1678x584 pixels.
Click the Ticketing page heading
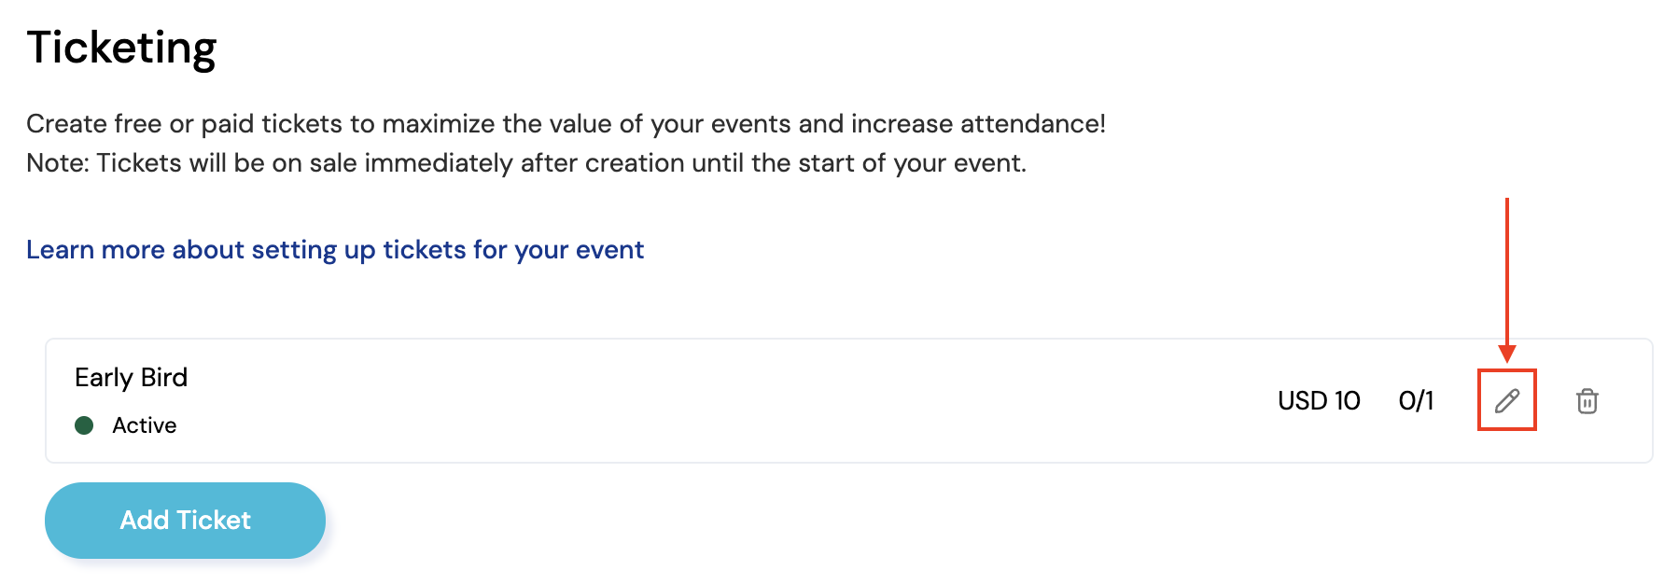[x=122, y=48]
